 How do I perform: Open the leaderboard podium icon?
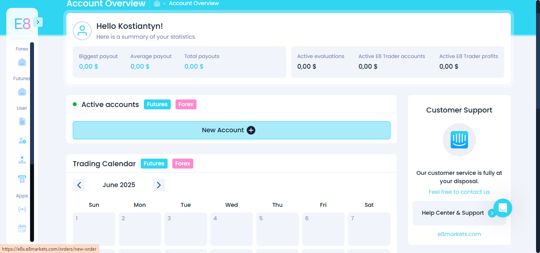pyautogui.click(x=22, y=160)
